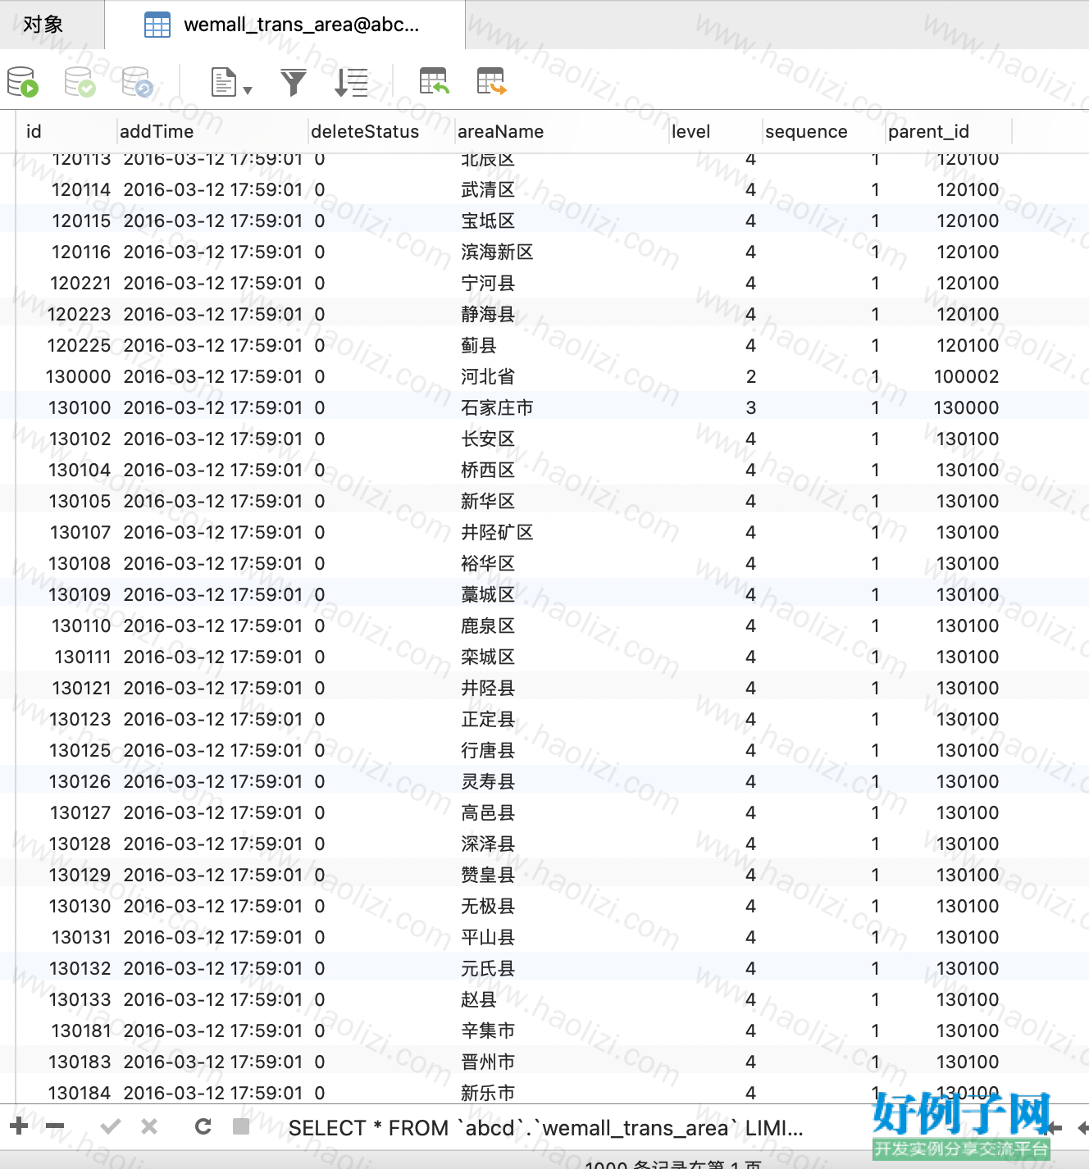Select the areaName cell 赵县
This screenshot has height=1169, width=1089.
478,999
